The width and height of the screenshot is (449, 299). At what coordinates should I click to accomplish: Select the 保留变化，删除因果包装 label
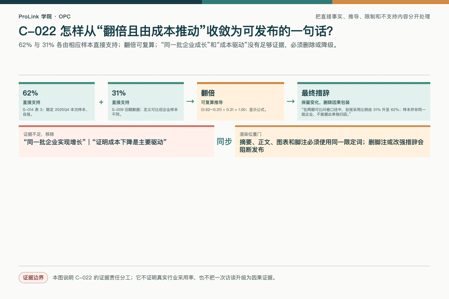click(326, 102)
